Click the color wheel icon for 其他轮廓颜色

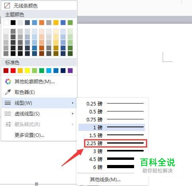(x=8, y=82)
